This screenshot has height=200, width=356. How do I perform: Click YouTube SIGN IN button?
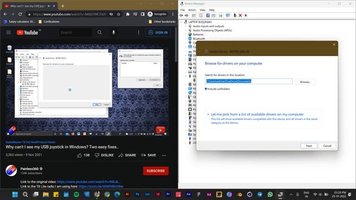(158, 32)
